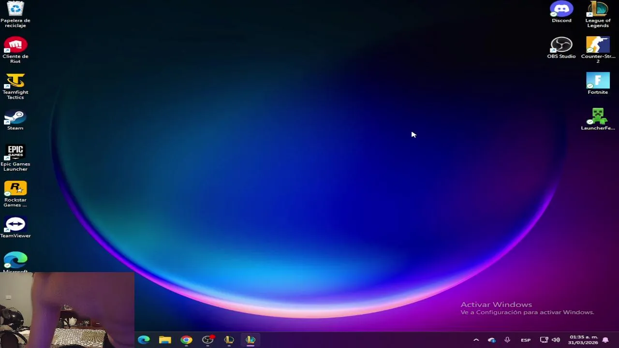Open the Papelera de reciclaje desktop icon
619x348 pixels.
[x=15, y=14]
